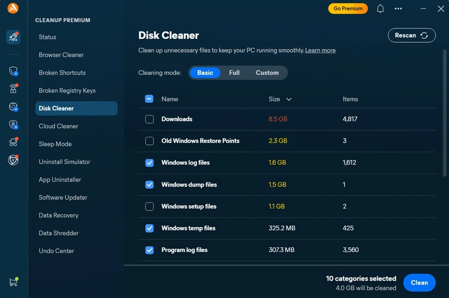Image resolution: width=449 pixels, height=298 pixels.
Task: Open App Uninstaller
Action: (x=60, y=180)
